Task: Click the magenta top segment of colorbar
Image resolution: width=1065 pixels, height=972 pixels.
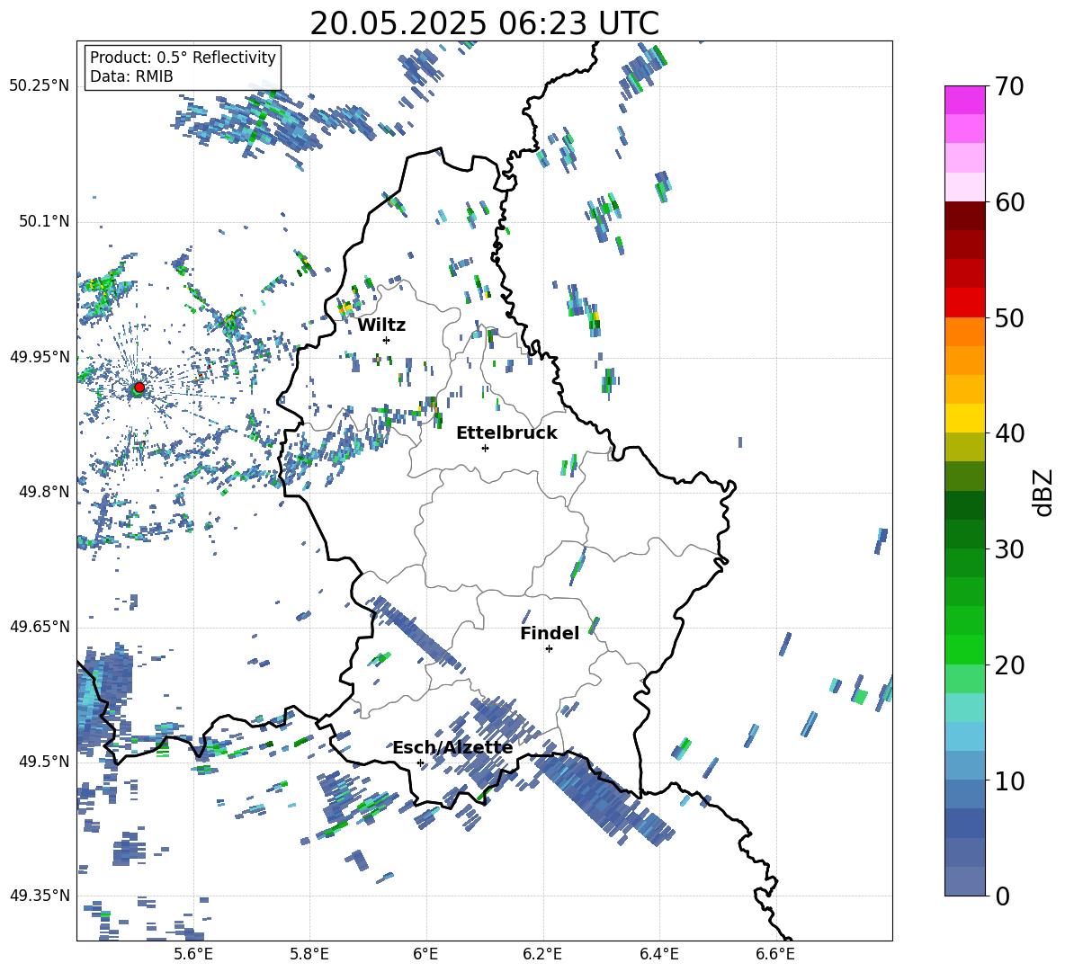Action: click(964, 100)
